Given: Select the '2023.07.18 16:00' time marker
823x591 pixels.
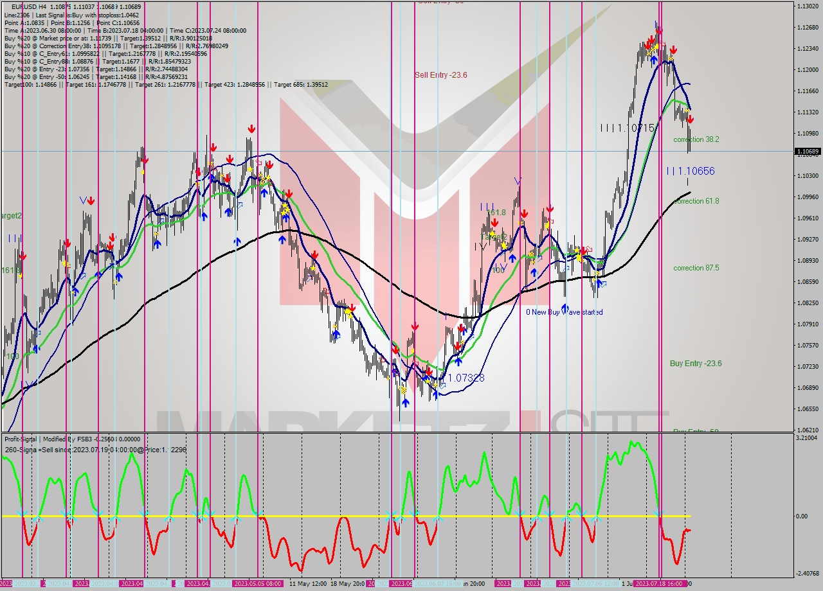Looking at the screenshot, I should pos(658,583).
